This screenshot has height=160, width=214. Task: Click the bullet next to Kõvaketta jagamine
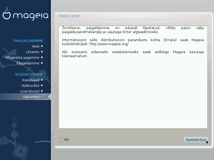[x=42, y=57]
